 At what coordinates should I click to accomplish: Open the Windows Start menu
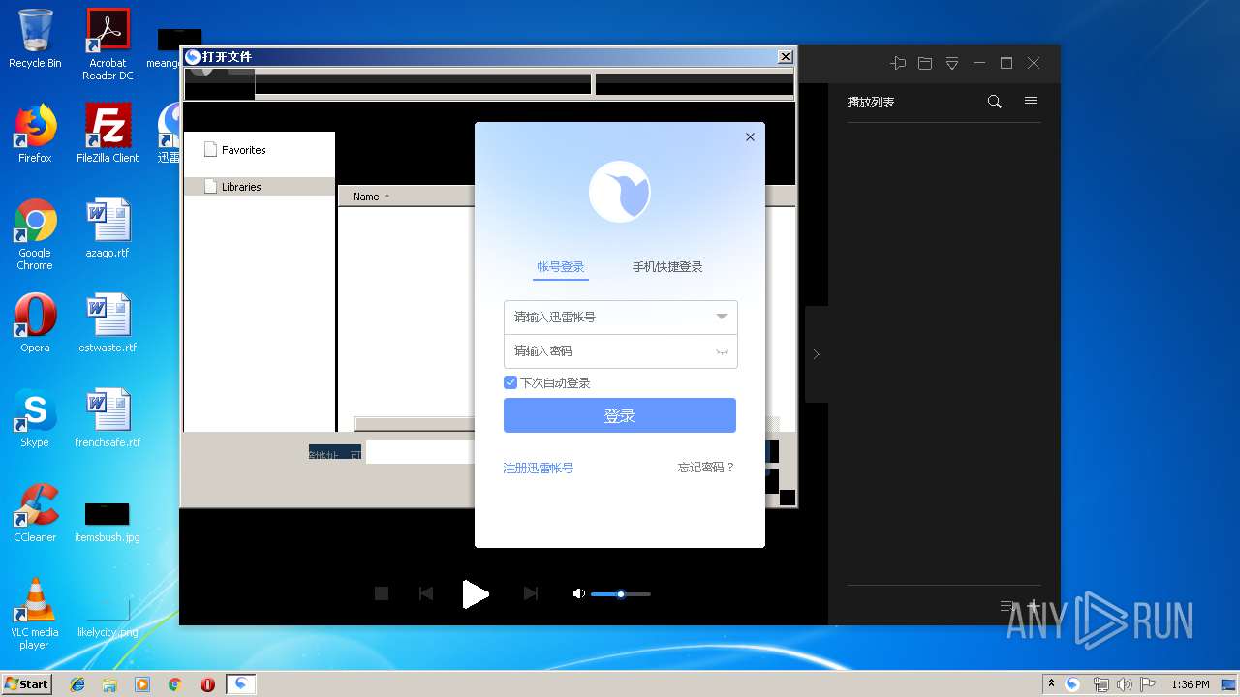point(27,683)
